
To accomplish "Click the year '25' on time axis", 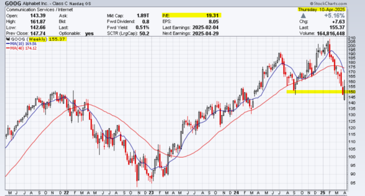I will [322, 192].
